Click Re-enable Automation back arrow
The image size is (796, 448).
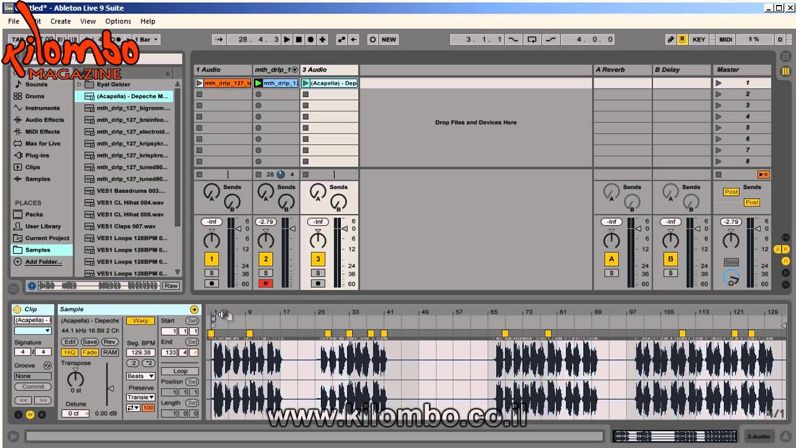click(353, 39)
